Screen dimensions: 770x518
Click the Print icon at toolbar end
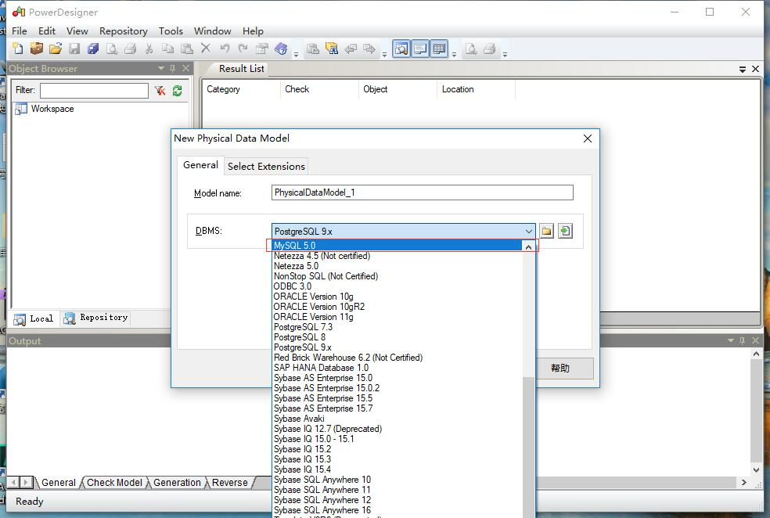489,49
